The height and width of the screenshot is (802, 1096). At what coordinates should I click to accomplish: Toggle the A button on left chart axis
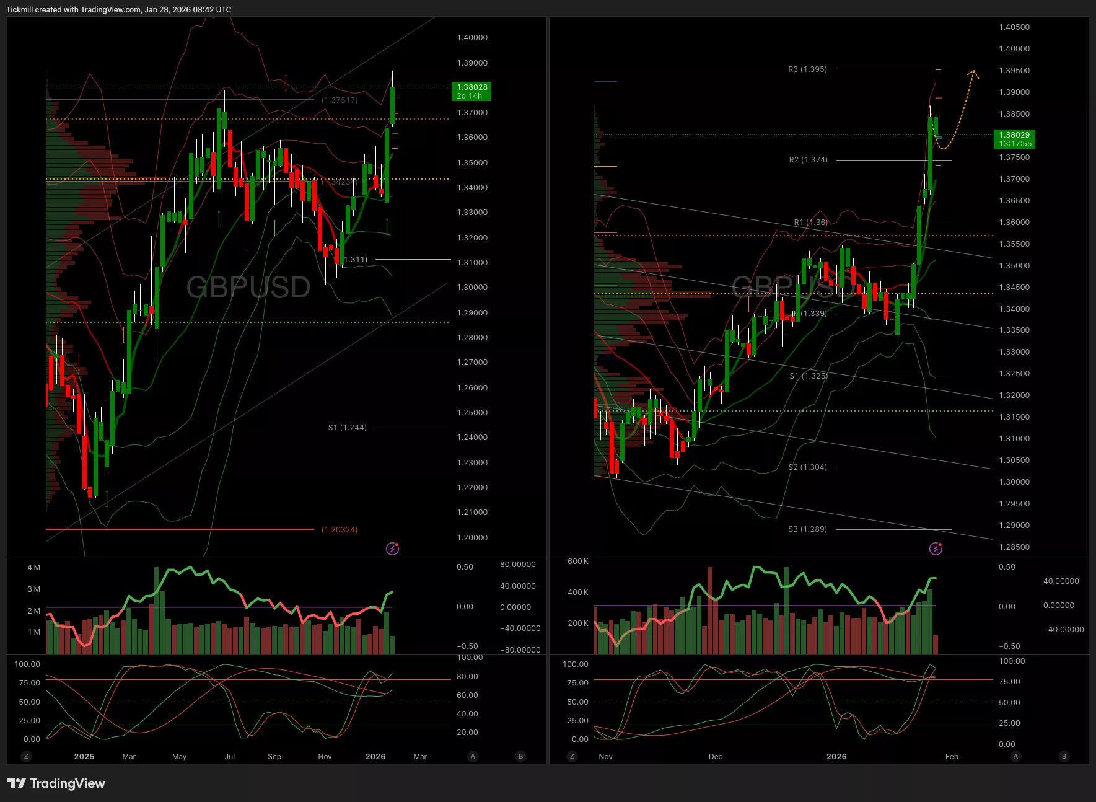coord(473,756)
